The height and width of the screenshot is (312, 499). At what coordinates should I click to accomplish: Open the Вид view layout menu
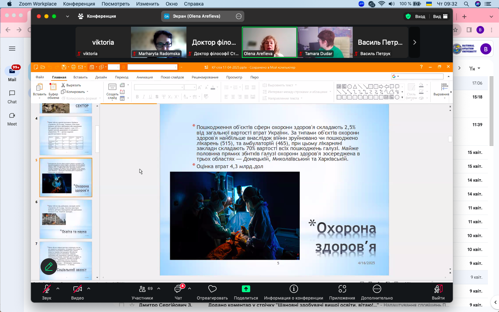point(440,16)
